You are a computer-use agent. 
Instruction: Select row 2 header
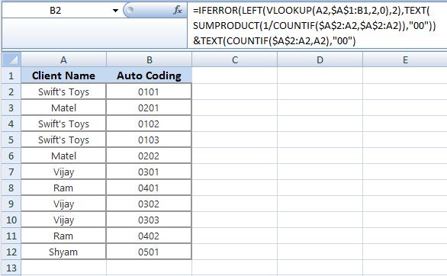(11, 91)
